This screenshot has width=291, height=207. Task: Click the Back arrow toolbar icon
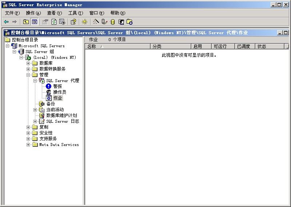[x=6, y=22]
